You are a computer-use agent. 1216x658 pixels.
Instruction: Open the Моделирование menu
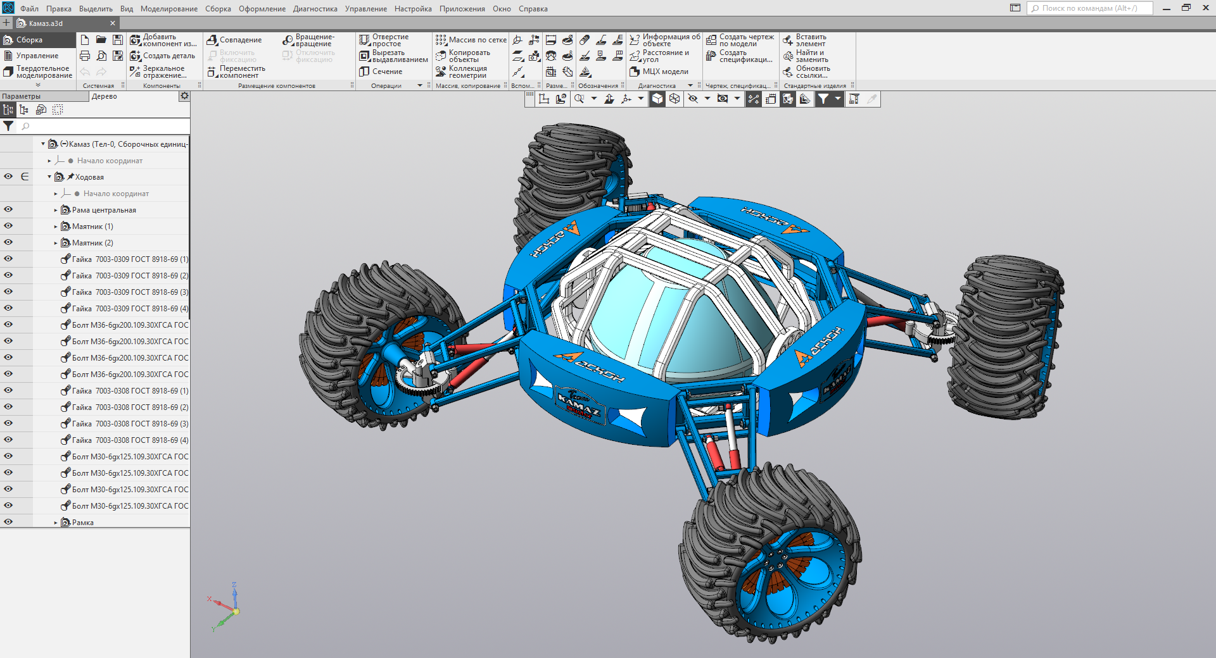tap(168, 9)
